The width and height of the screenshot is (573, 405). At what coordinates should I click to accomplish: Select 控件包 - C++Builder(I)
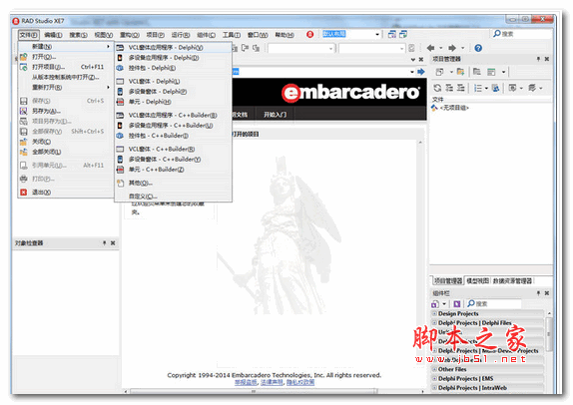174,136
